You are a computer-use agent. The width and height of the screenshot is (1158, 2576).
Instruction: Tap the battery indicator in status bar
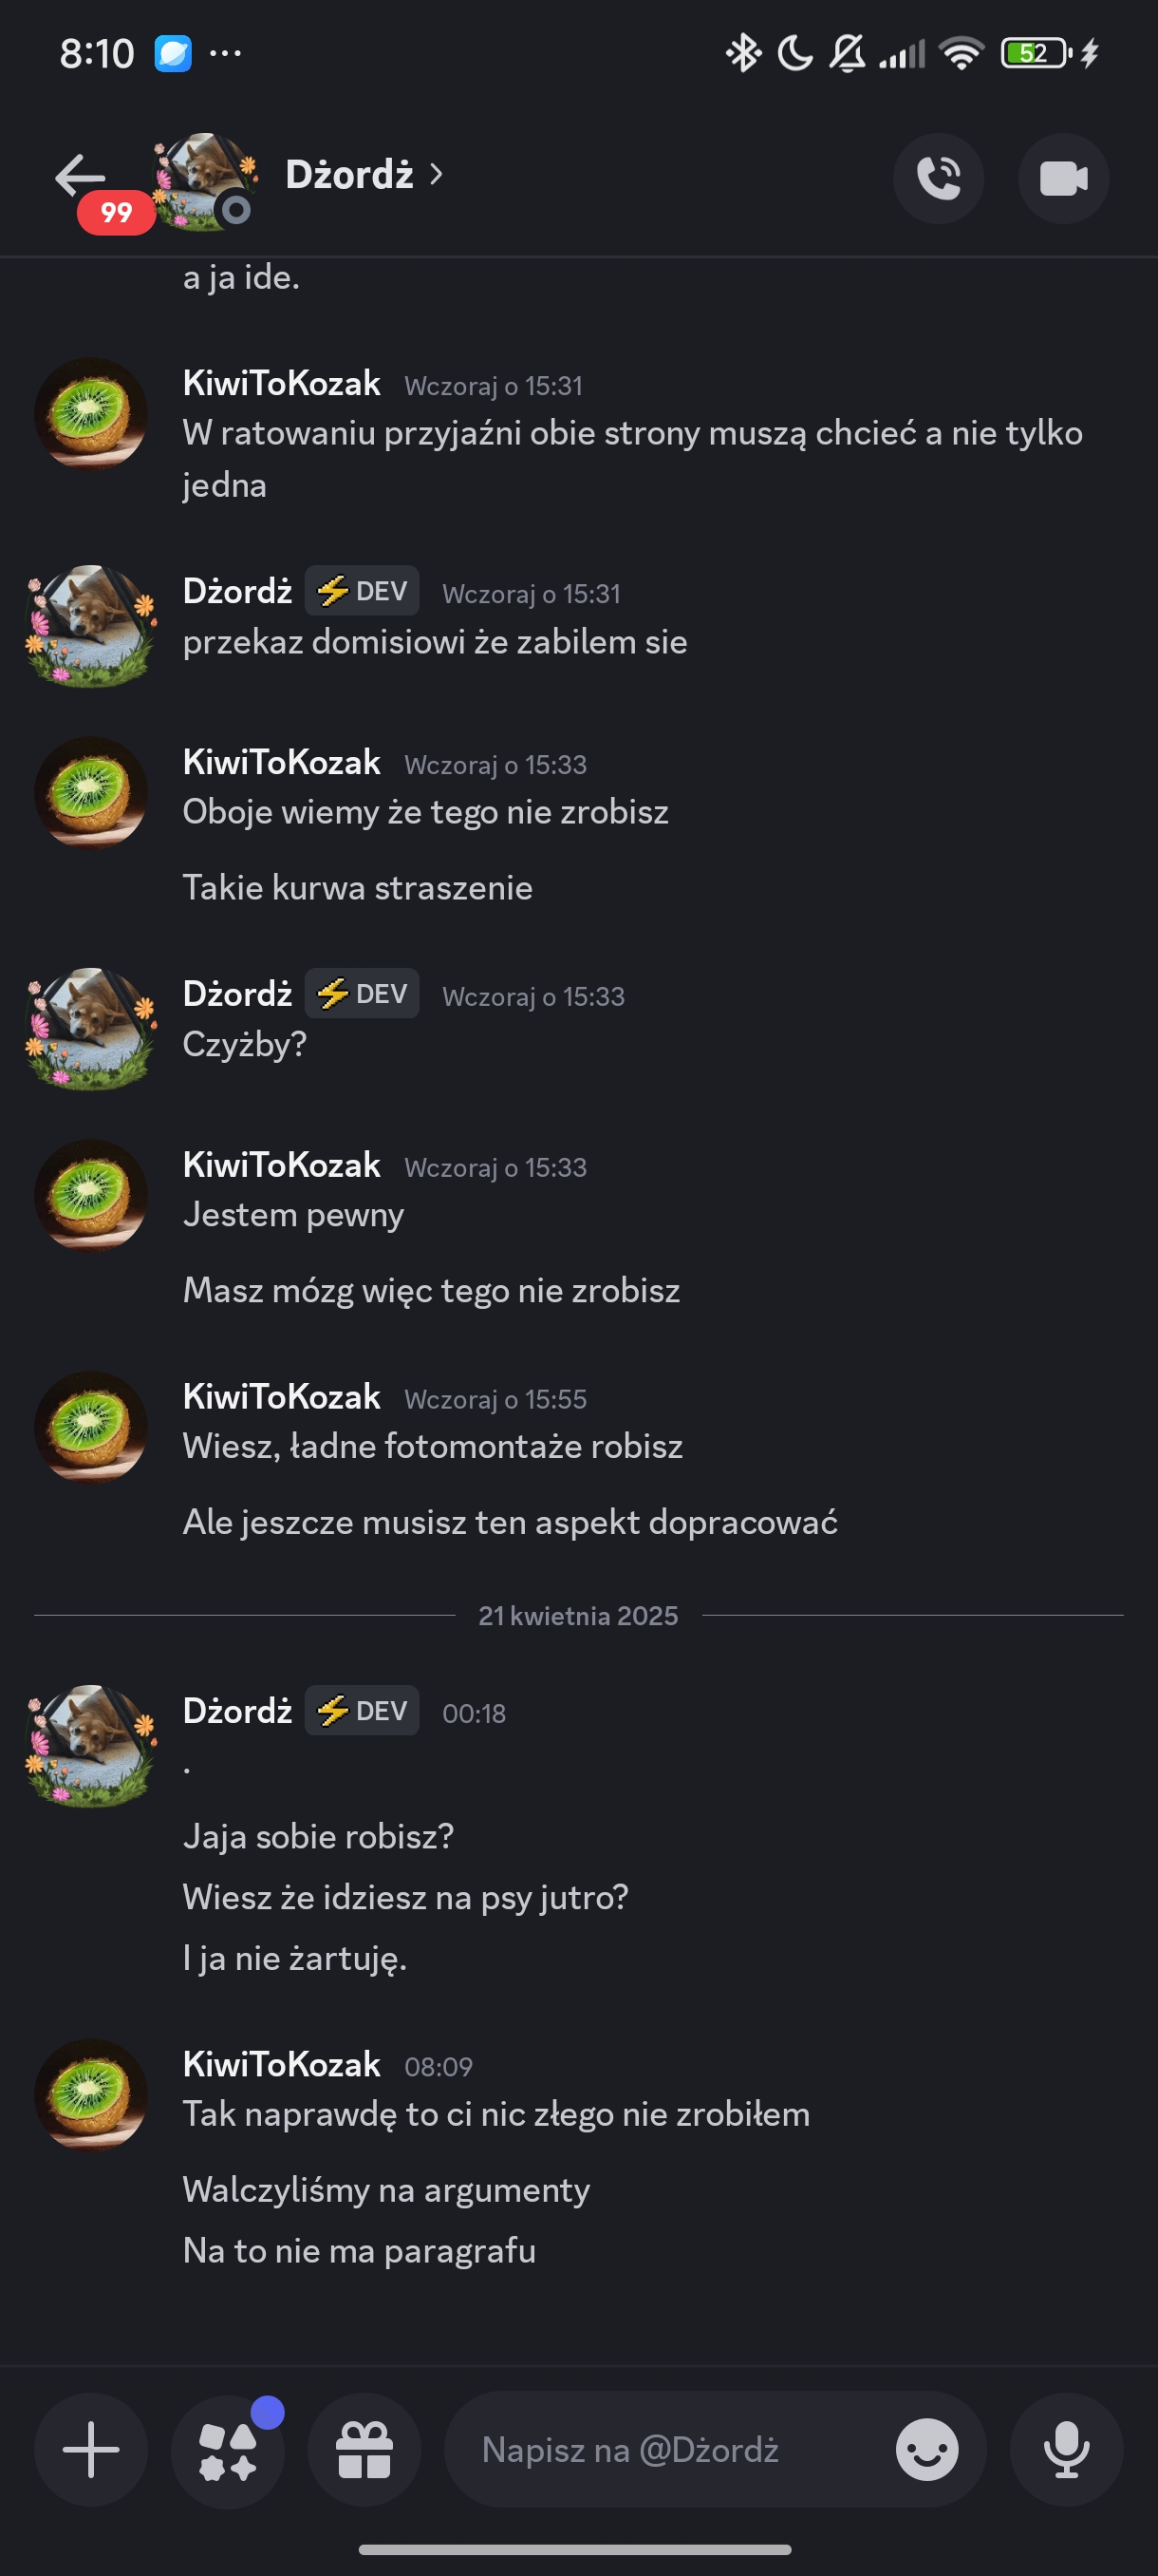(x=1037, y=53)
